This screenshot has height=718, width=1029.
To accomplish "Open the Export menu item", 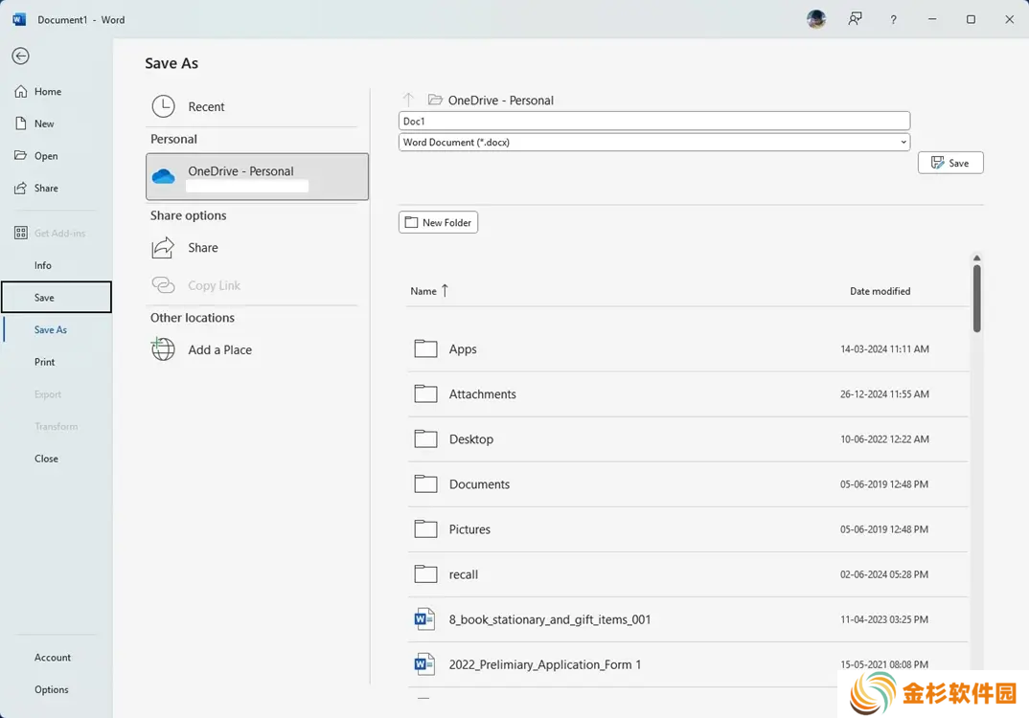I will click(x=47, y=394).
